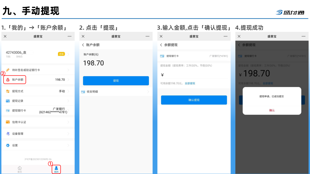Go back from 余额提现 input page
Image resolution: width=310 pixels, height=174 pixels.
click(x=161, y=45)
